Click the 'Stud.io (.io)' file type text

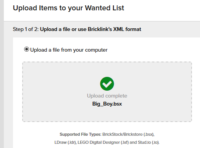click(x=148, y=142)
